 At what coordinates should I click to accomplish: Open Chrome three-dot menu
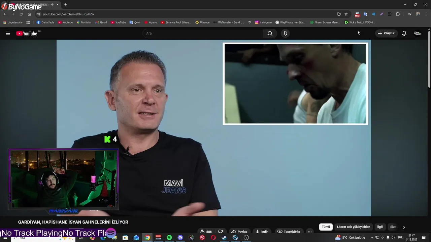pos(426,14)
